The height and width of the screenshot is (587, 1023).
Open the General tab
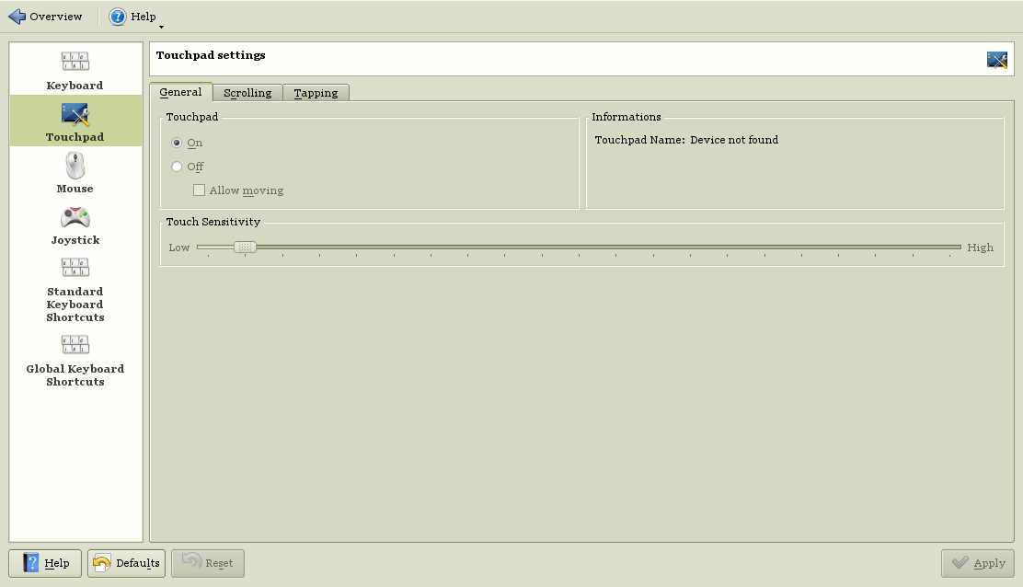pyautogui.click(x=180, y=92)
